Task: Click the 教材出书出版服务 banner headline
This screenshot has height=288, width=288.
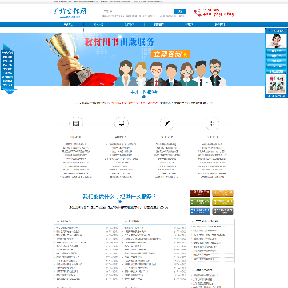Action: 119,42
